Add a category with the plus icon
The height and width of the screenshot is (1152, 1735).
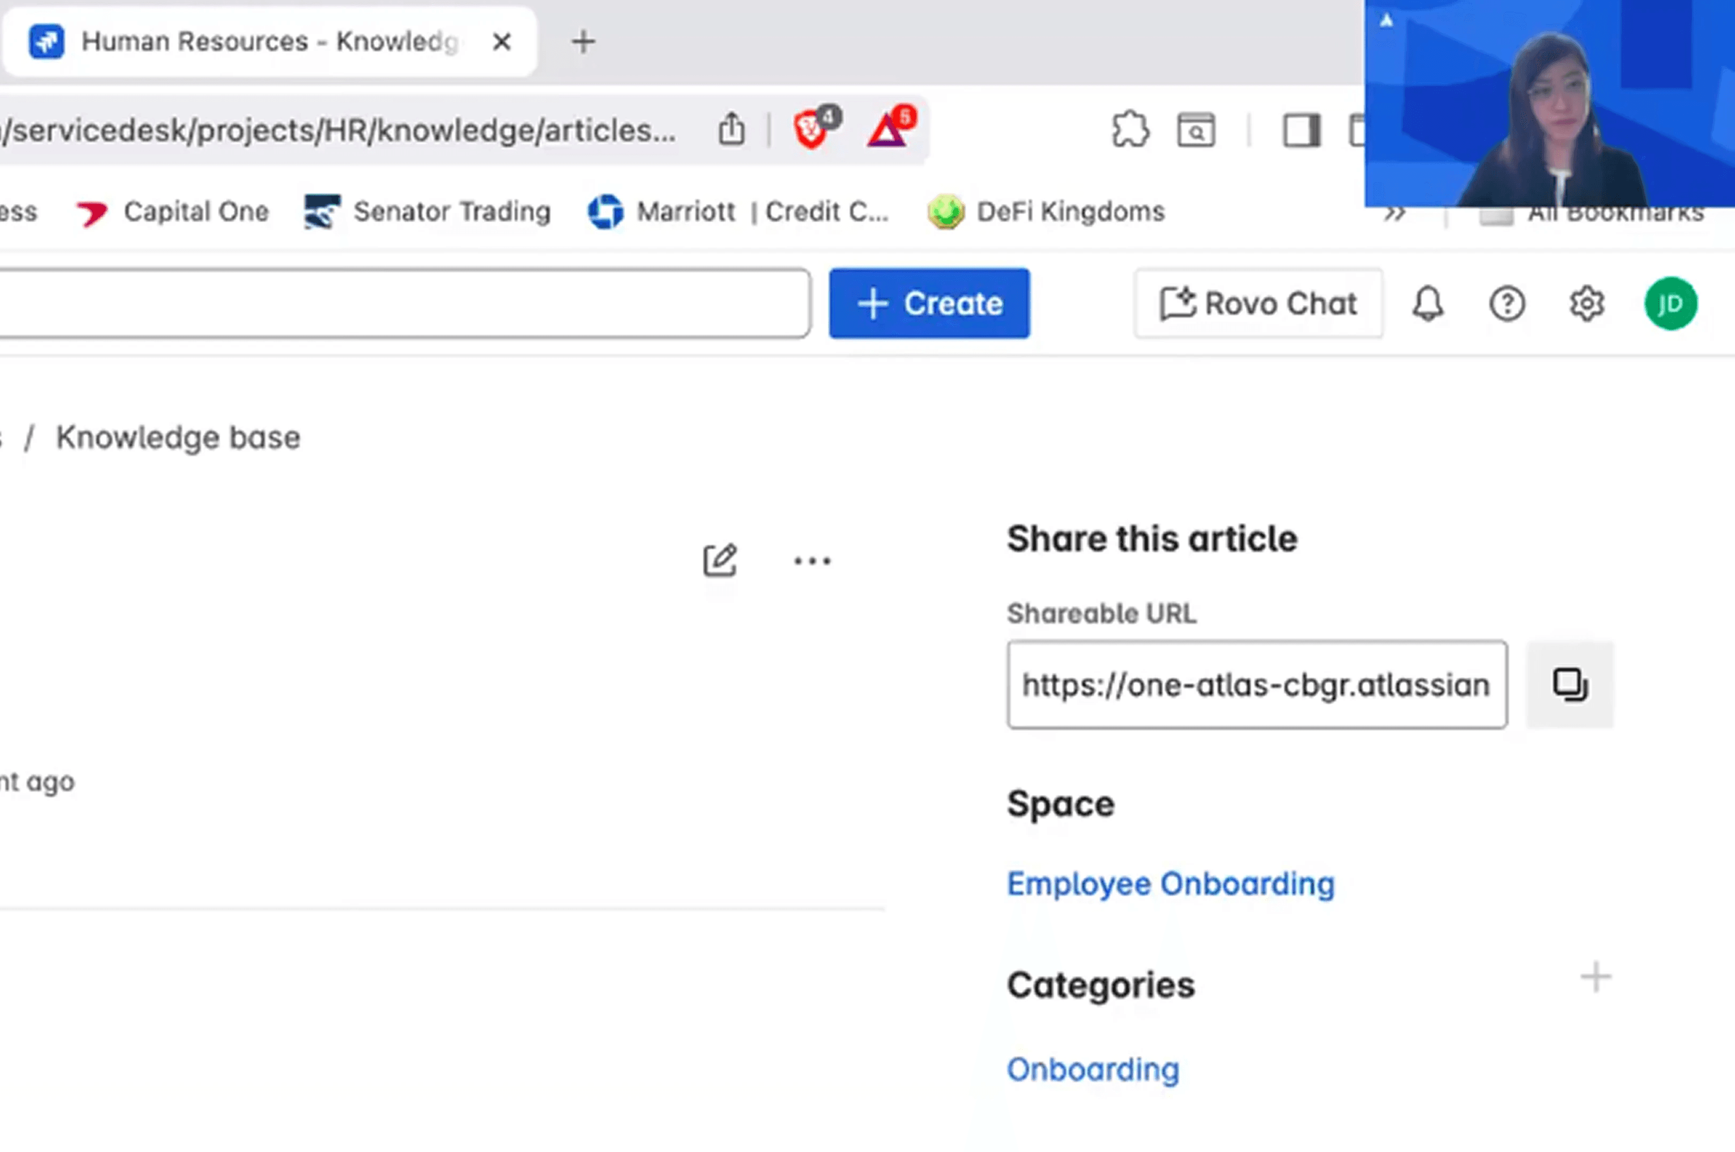1595,977
